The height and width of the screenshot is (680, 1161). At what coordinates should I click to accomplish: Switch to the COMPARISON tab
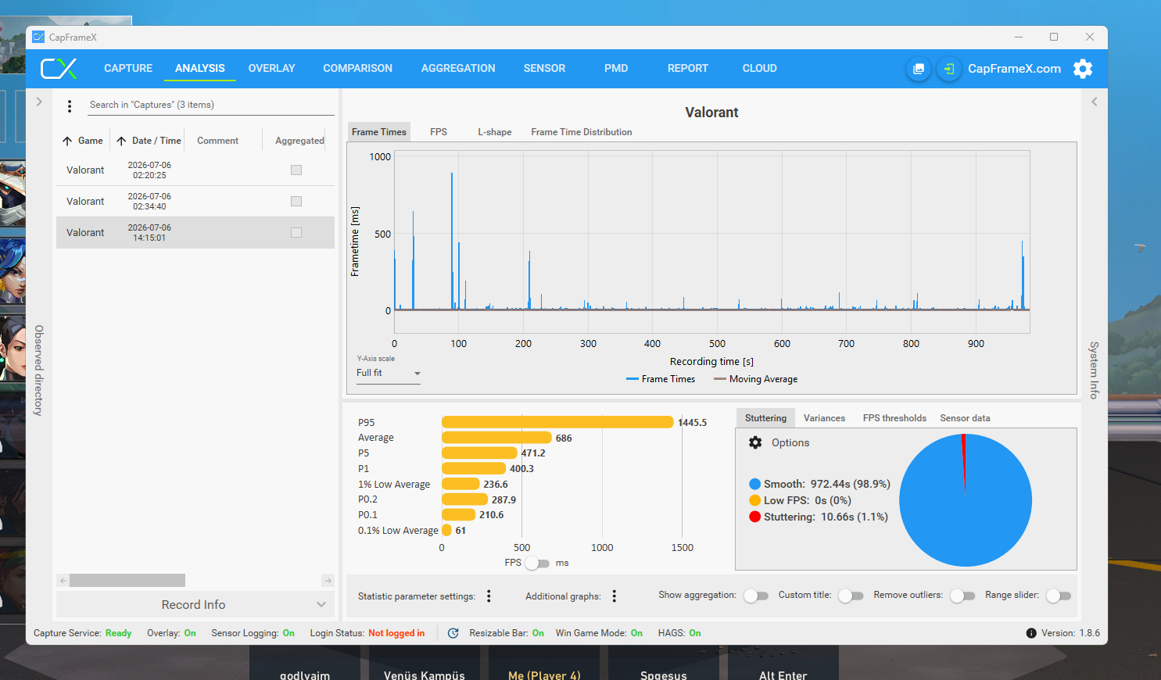point(358,69)
